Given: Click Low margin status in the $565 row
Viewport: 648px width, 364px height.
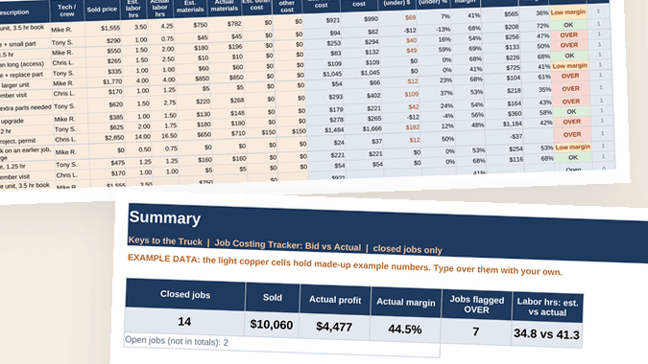Looking at the screenshot, I should tap(567, 12).
